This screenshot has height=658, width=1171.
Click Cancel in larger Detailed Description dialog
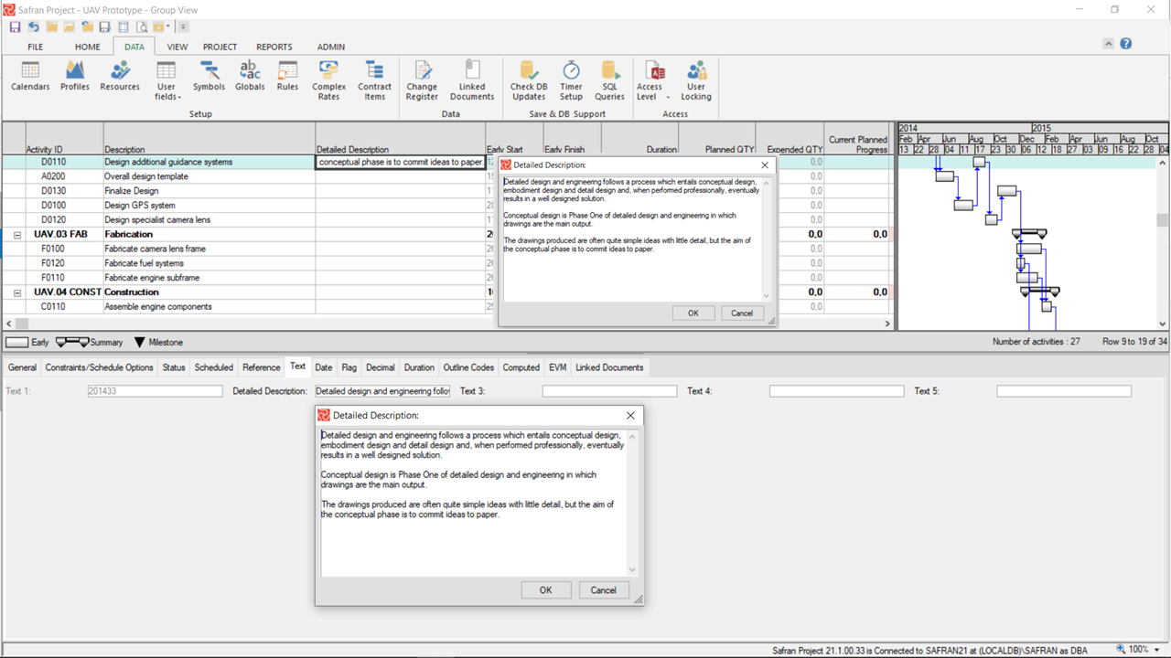(604, 590)
